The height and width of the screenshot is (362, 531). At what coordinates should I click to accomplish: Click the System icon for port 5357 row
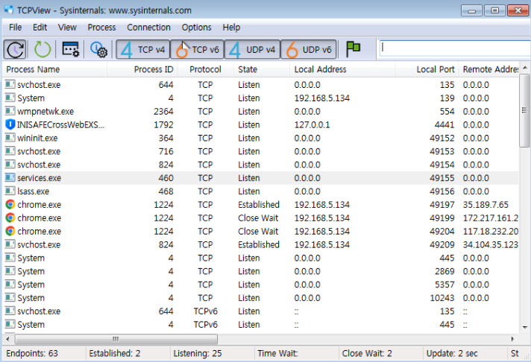(x=10, y=285)
